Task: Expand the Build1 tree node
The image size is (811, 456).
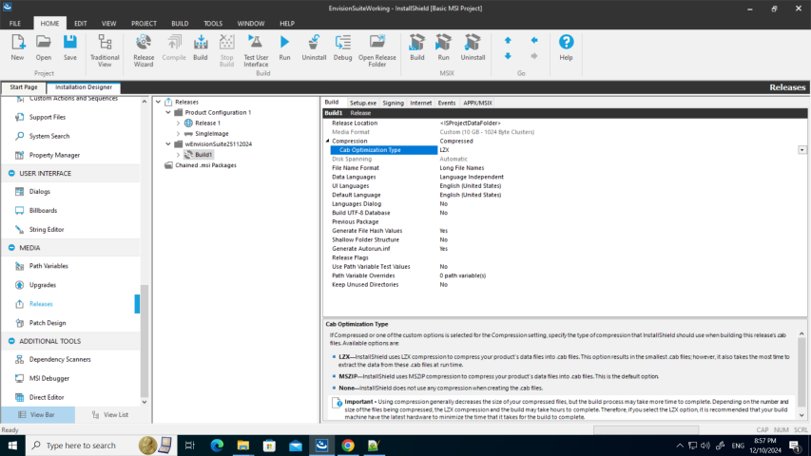Action: 179,155
